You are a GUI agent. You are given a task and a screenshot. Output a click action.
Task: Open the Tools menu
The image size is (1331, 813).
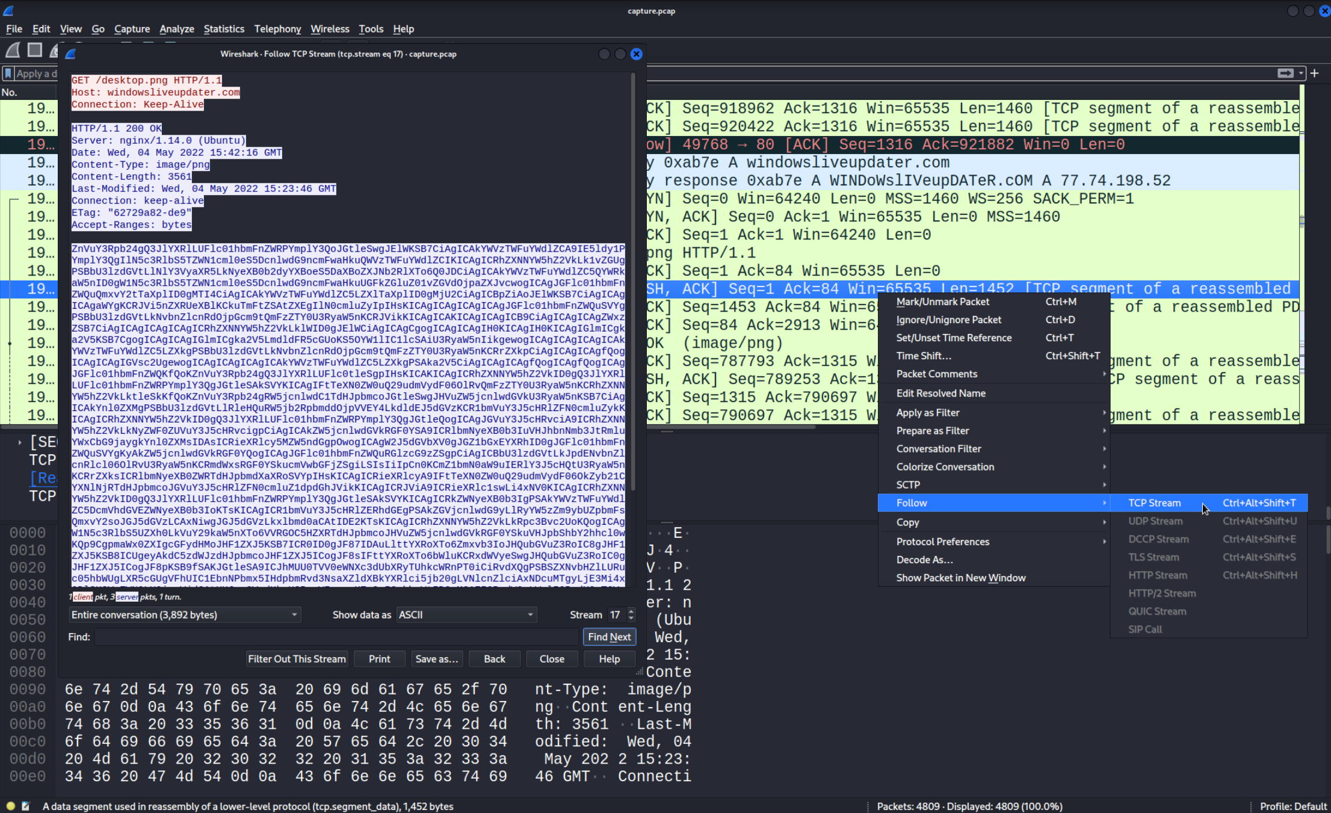[x=371, y=29]
